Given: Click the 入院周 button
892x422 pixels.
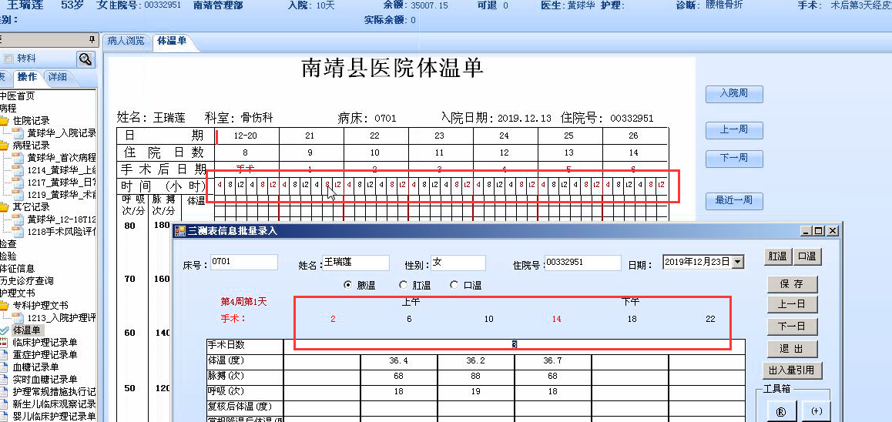Looking at the screenshot, I should pyautogui.click(x=734, y=94).
